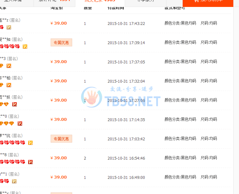239x194 pixels.
Task: Click red VIP badge beside buyer **0
Action: coord(20,124)
